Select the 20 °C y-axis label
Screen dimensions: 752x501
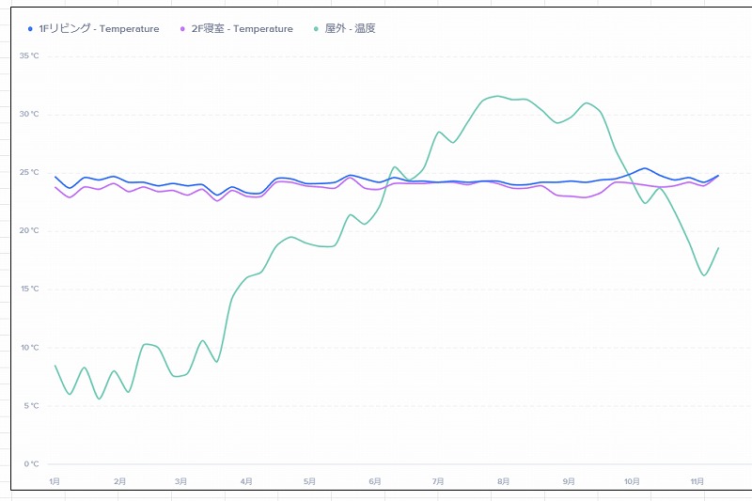click(x=30, y=230)
